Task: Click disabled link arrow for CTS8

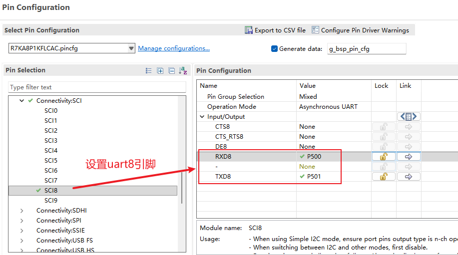Action: 409,127
